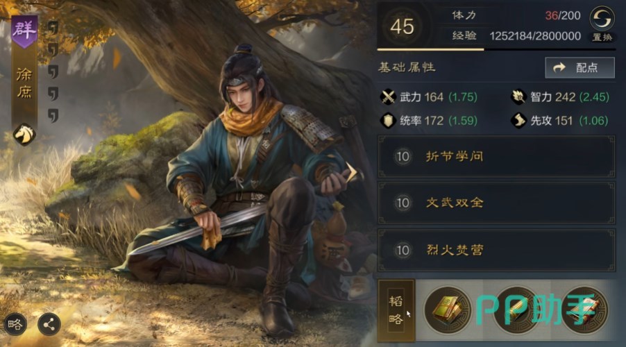Click the experience progress bar
This screenshot has height=347, width=626.
pyautogui.click(x=496, y=49)
